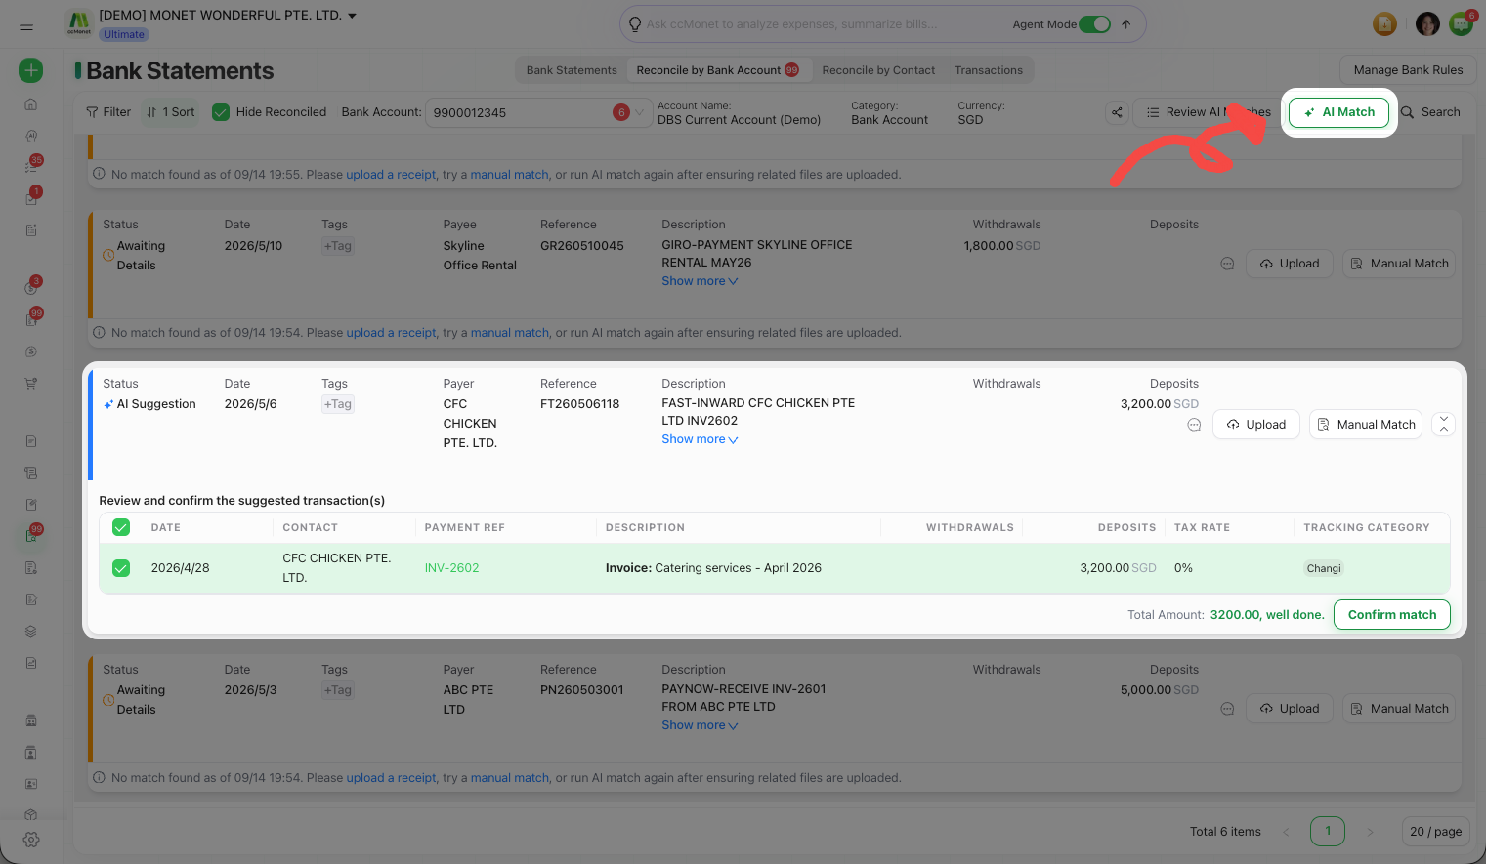
Task: Open comment icon on Skyline Office Rental row
Action: tap(1227, 264)
